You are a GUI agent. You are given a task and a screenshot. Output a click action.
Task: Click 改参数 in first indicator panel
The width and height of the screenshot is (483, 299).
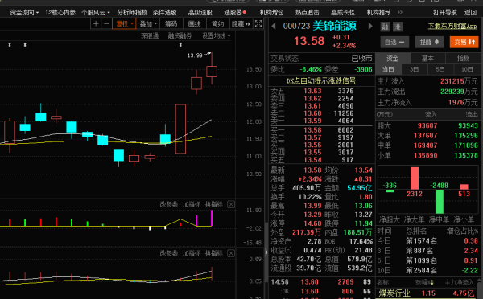pos(169,205)
